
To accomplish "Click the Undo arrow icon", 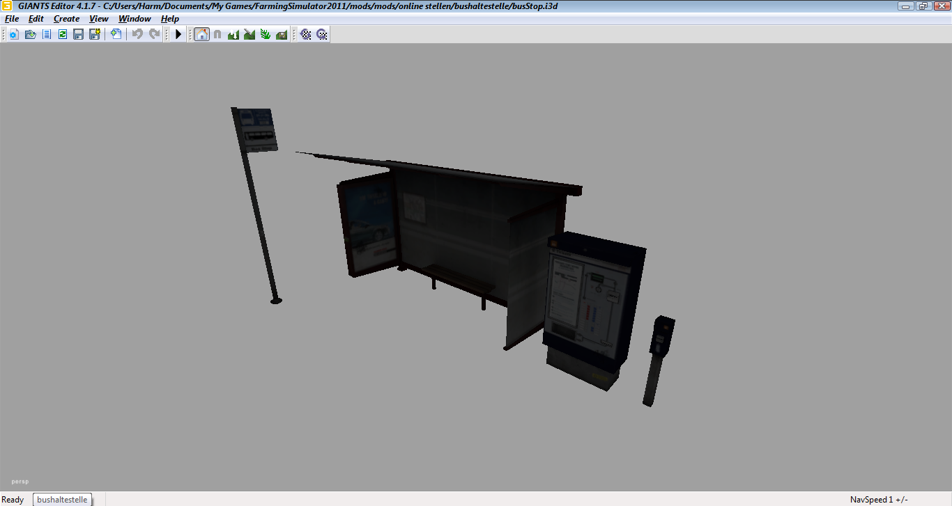I will click(x=137, y=34).
